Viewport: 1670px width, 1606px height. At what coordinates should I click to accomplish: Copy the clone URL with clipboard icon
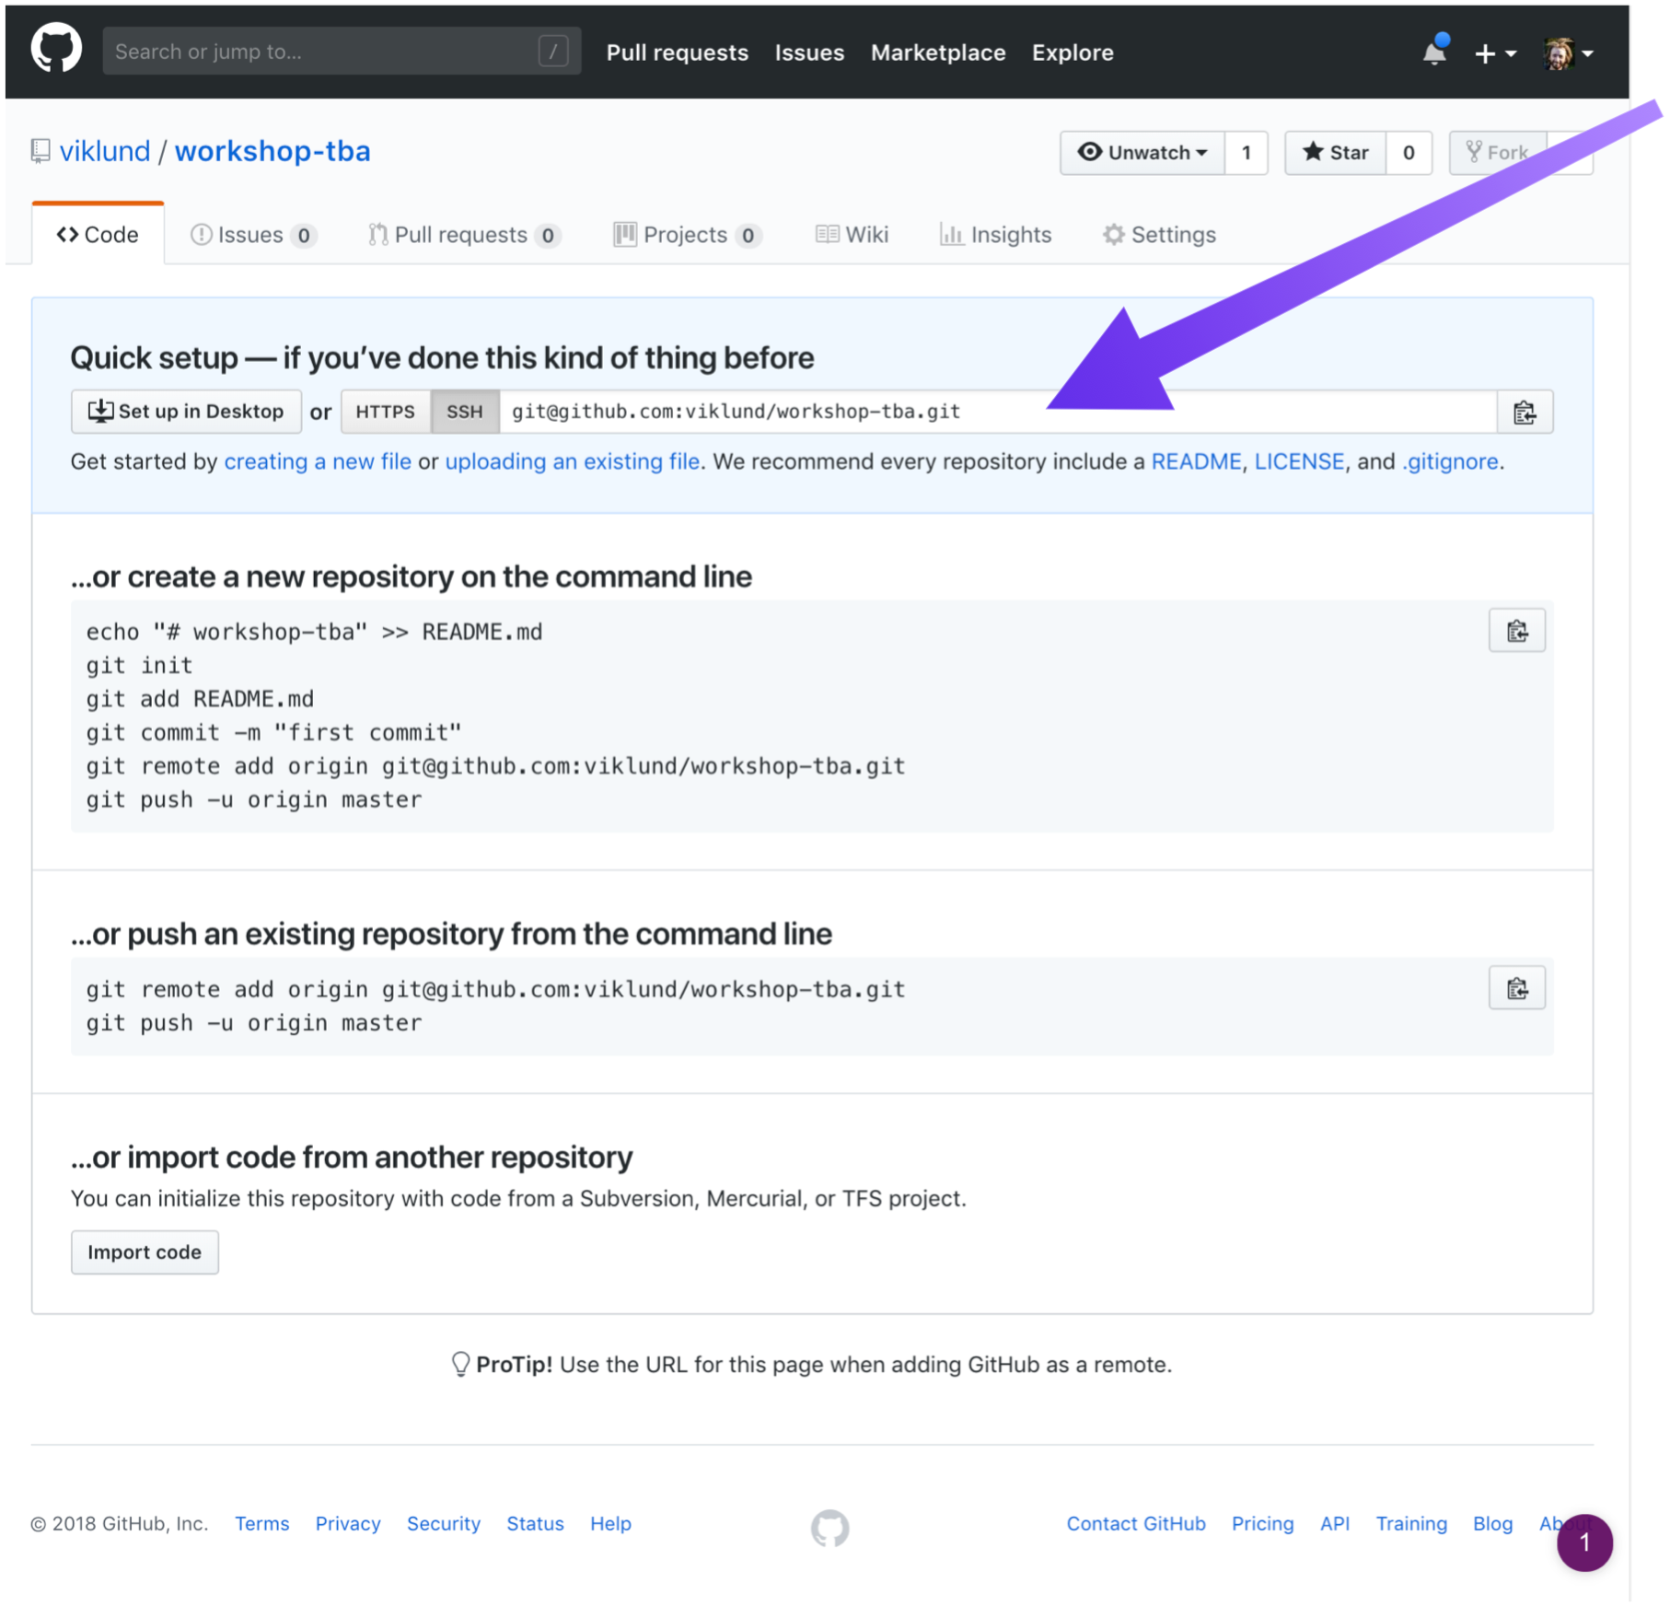coord(1525,412)
